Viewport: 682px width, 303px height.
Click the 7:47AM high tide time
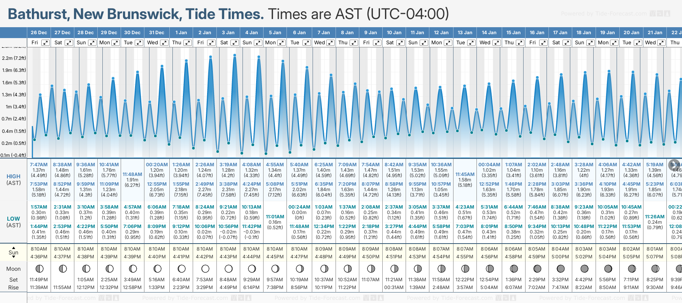pyautogui.click(x=39, y=165)
